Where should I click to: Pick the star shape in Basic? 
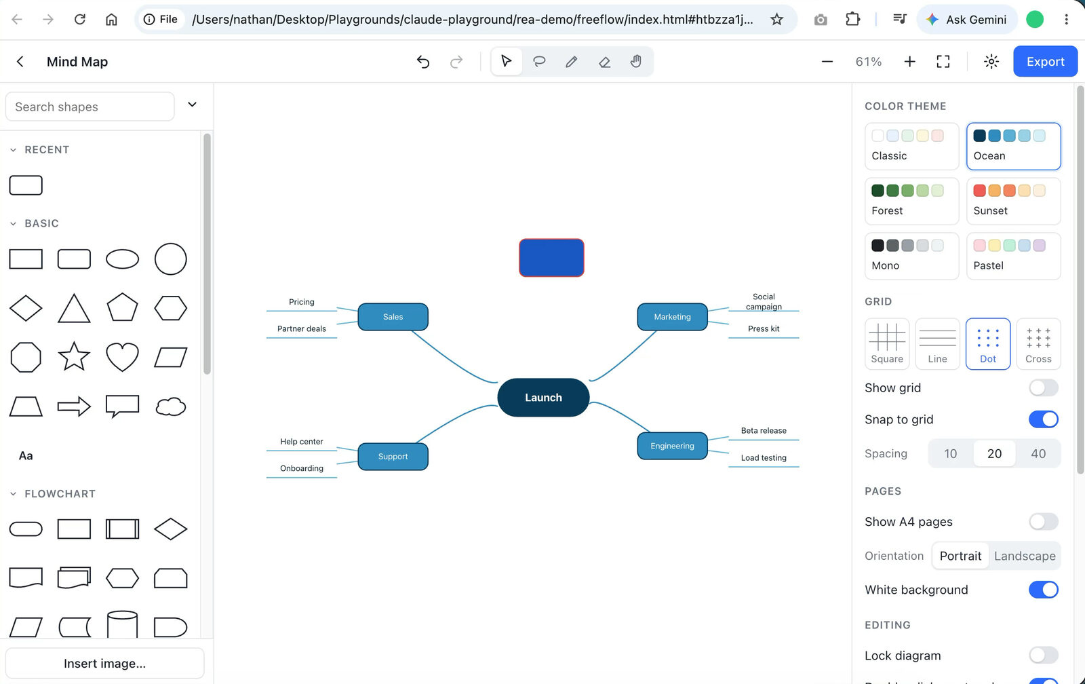74,357
